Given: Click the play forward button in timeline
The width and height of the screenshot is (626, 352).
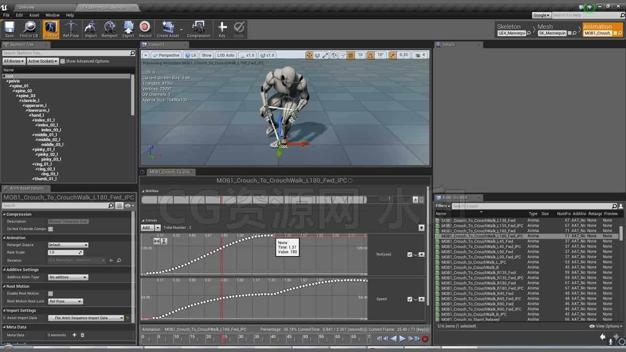Looking at the screenshot, I should [x=402, y=338].
